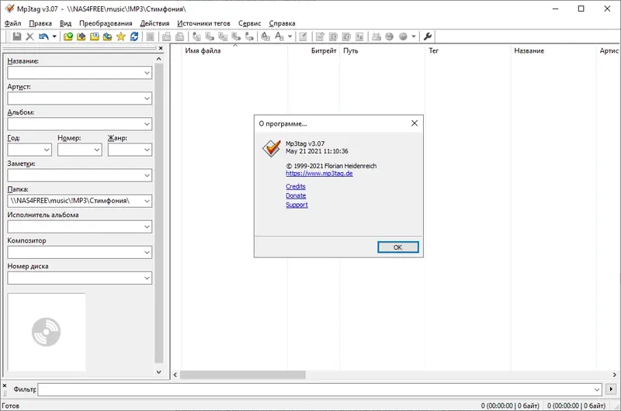Open the tag sources globe dropdown arrow

point(414,36)
